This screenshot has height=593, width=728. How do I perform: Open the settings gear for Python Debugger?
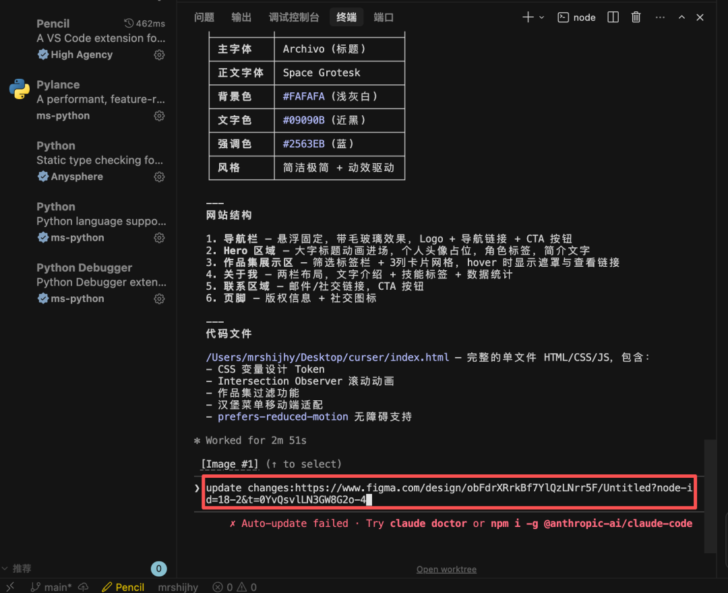(x=159, y=298)
